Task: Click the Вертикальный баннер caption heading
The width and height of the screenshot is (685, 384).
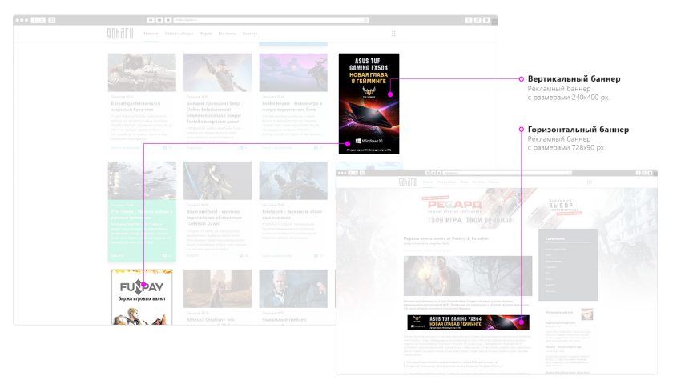Action: pyautogui.click(x=574, y=79)
